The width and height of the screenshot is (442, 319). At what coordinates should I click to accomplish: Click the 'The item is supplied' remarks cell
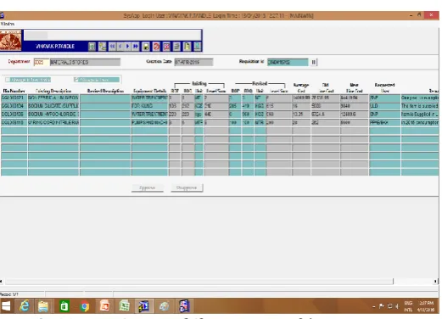point(420,106)
